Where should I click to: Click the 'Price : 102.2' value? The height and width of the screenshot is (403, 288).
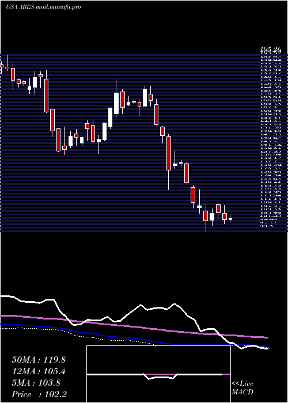tap(39, 394)
